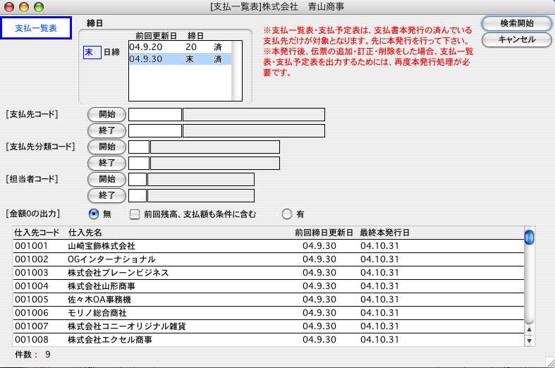Select the 04.9.30 末 closing date row
Viewport: 555px width, 368px height.
(180, 60)
